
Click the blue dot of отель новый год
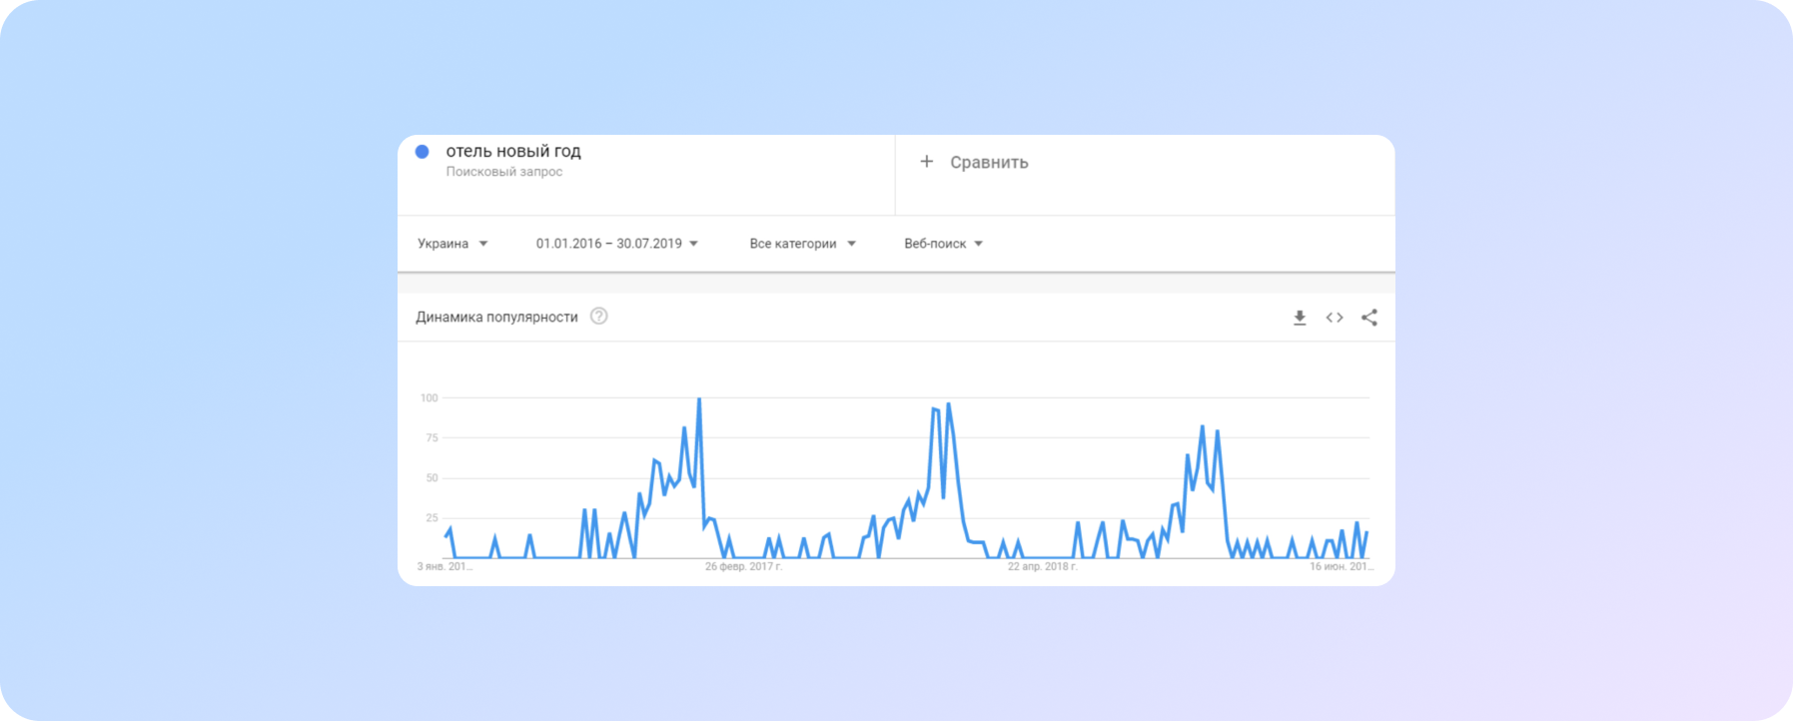point(423,152)
